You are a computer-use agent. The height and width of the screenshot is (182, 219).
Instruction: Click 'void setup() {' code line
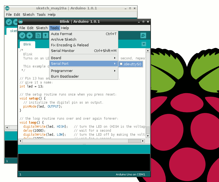[32, 98]
